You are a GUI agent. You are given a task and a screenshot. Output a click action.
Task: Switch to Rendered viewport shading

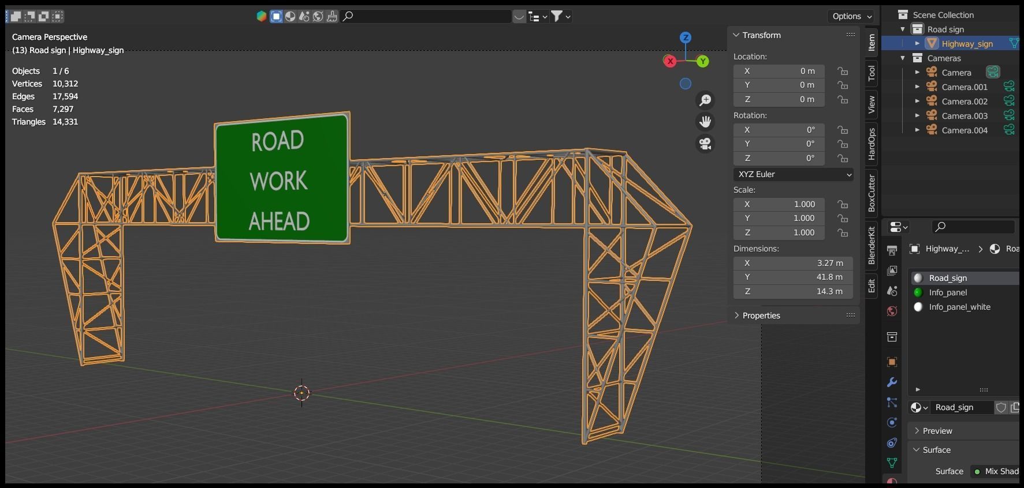(x=304, y=16)
